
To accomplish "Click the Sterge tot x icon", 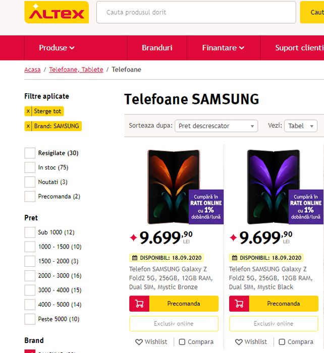I will (x=28, y=111).
